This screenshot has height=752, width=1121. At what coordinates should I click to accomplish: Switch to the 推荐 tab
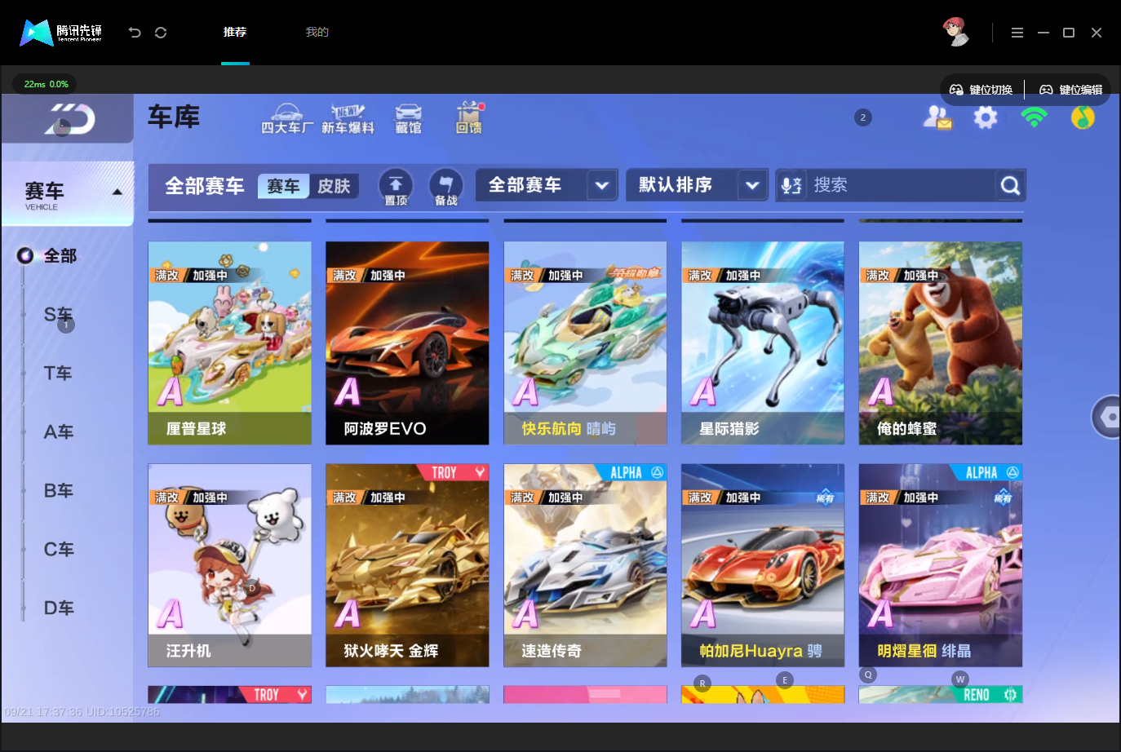[235, 33]
